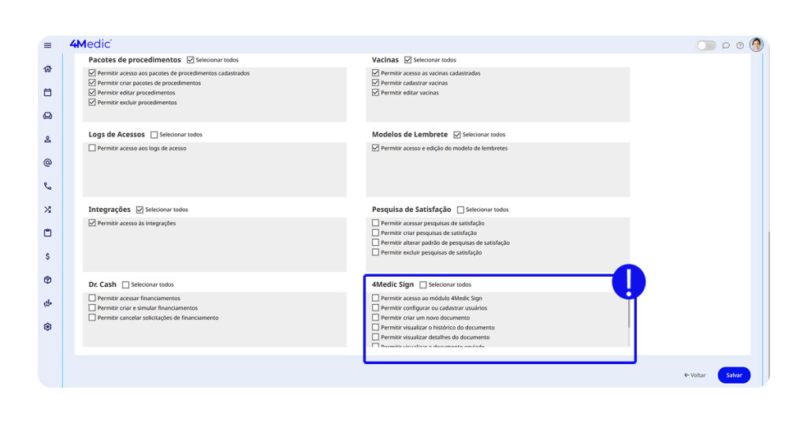Viewport: 807px width, 424px height.
Task: Check Permitir visualizar detalhes do documento
Action: pos(376,337)
